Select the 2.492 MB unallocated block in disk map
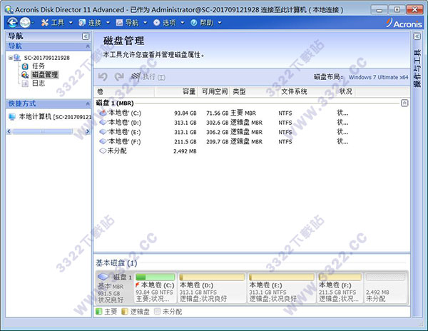The image size is (428, 331). (385, 288)
